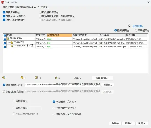Click 保存到名称 column header
Image resolution: width=151 pixels, height=128 pixels.
(59, 35)
